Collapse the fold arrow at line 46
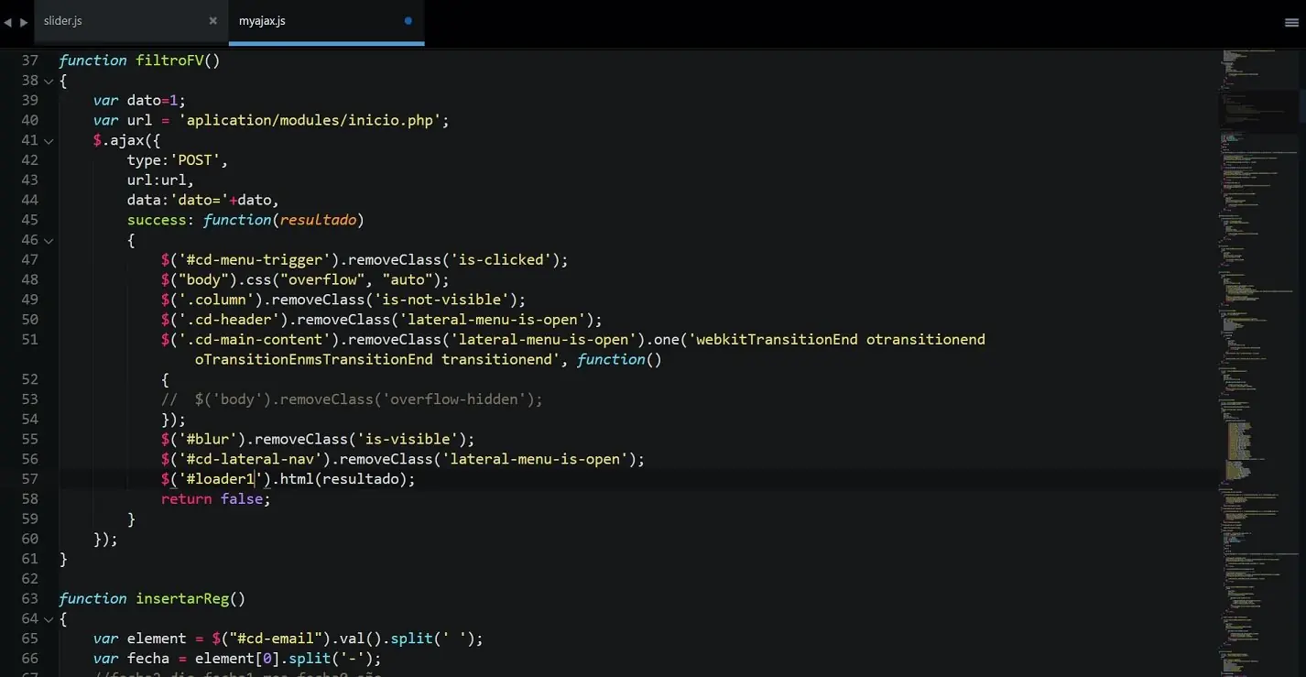The width and height of the screenshot is (1306, 677). click(49, 240)
